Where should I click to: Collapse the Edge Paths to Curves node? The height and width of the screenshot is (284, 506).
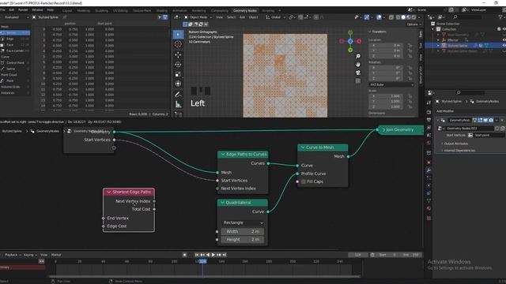point(223,155)
